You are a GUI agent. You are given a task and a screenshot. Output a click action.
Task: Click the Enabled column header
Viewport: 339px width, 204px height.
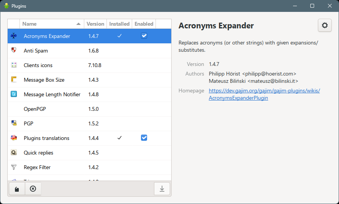click(144, 24)
